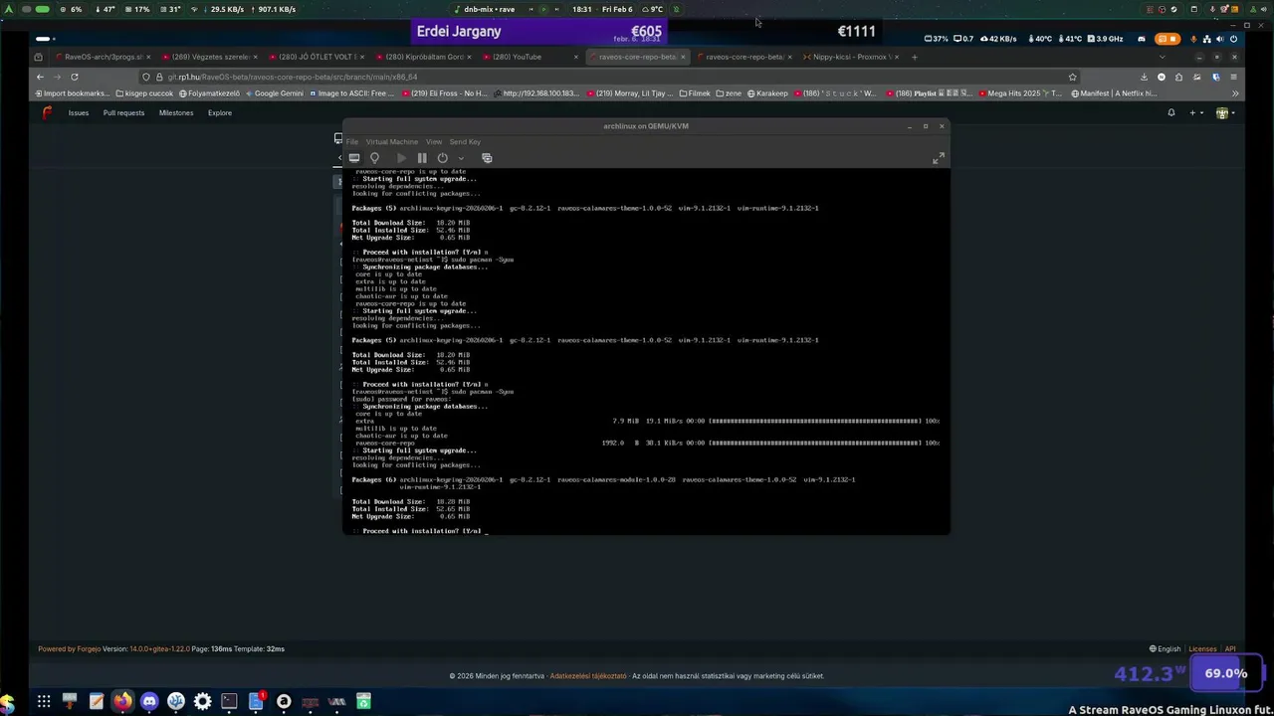Reload the current browser page
Viewport: 1274px width, 716px height.
(x=74, y=77)
